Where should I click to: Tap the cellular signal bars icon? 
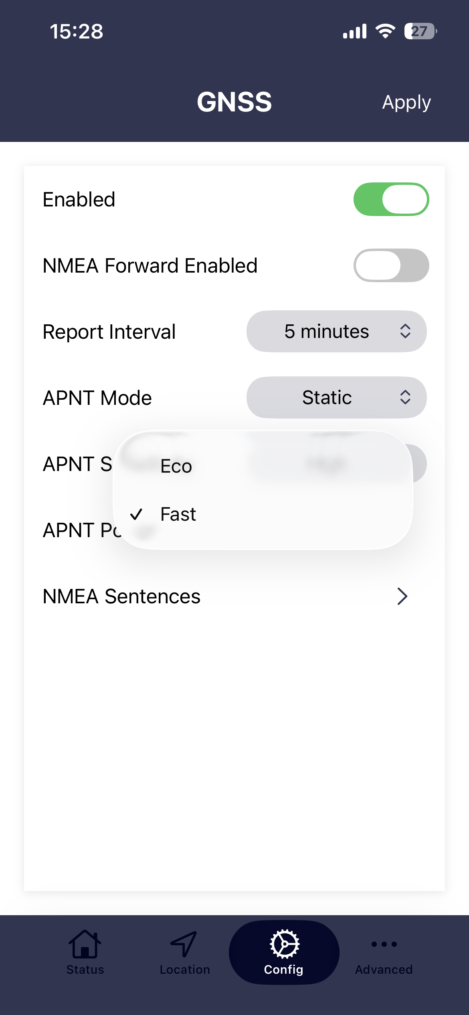click(355, 31)
